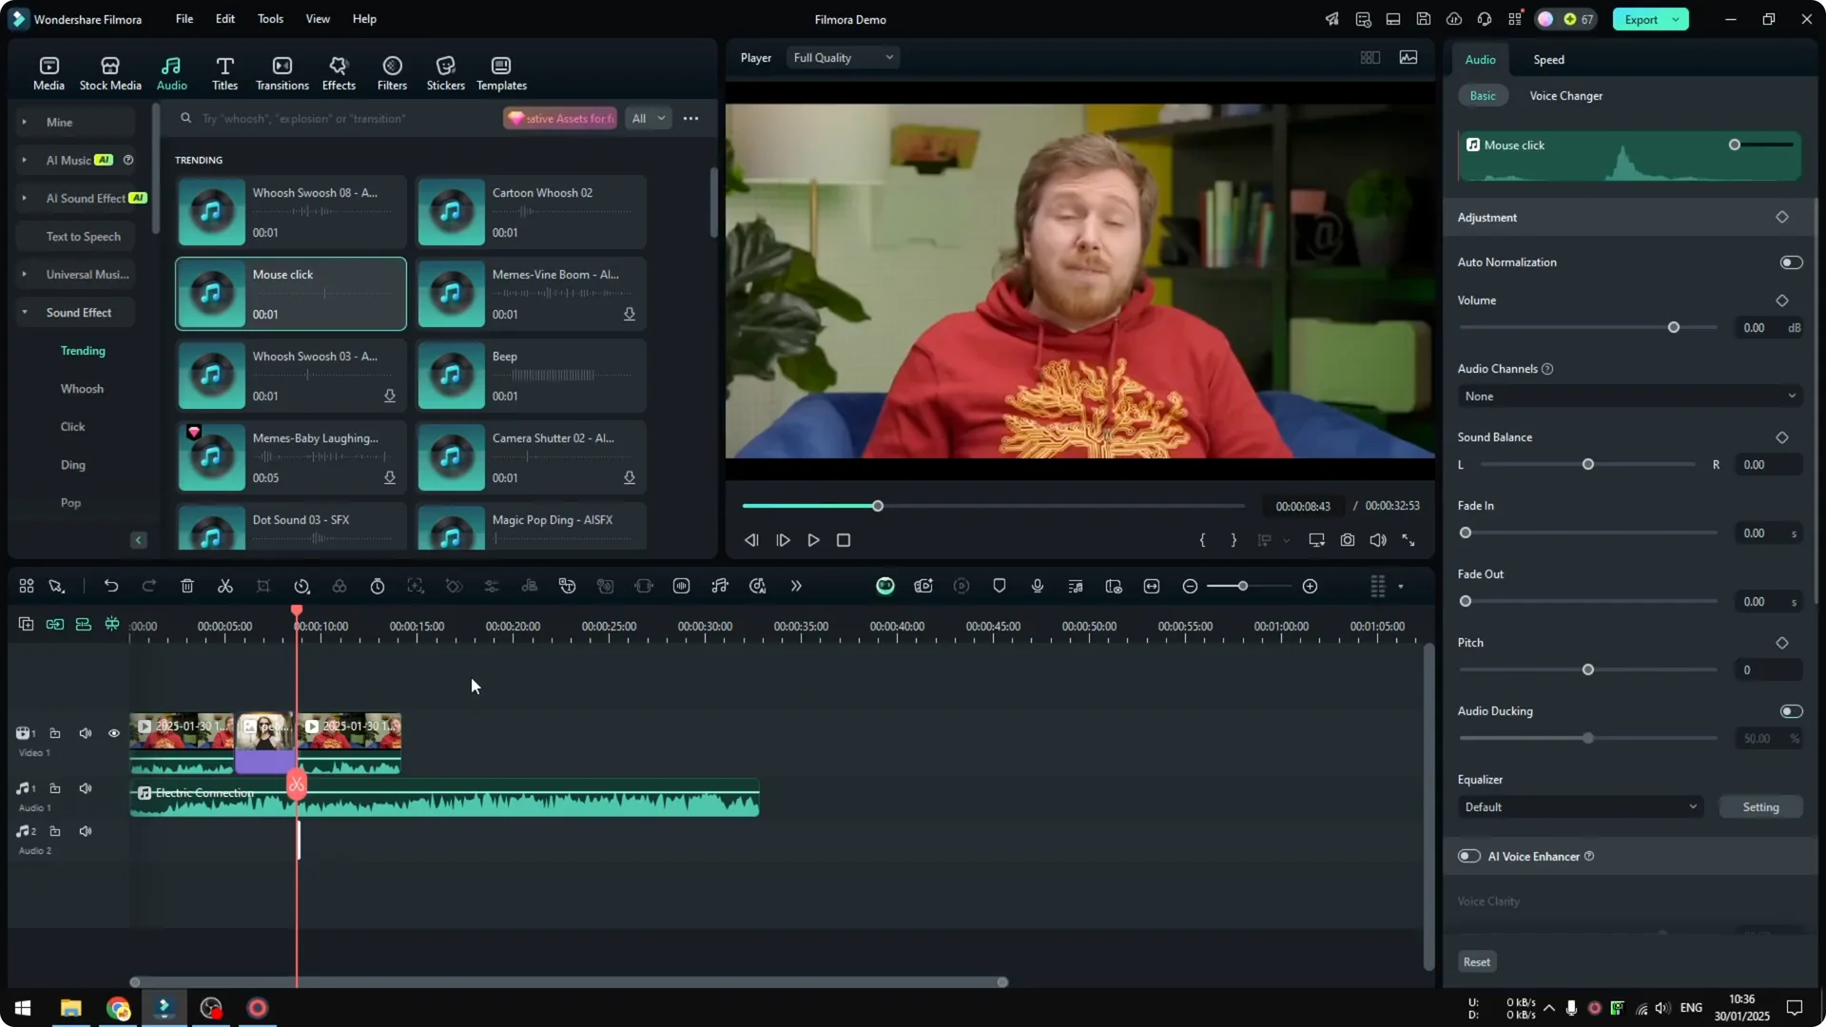Select the Effects panel icon
This screenshot has width=1826, height=1027.
[x=339, y=71]
